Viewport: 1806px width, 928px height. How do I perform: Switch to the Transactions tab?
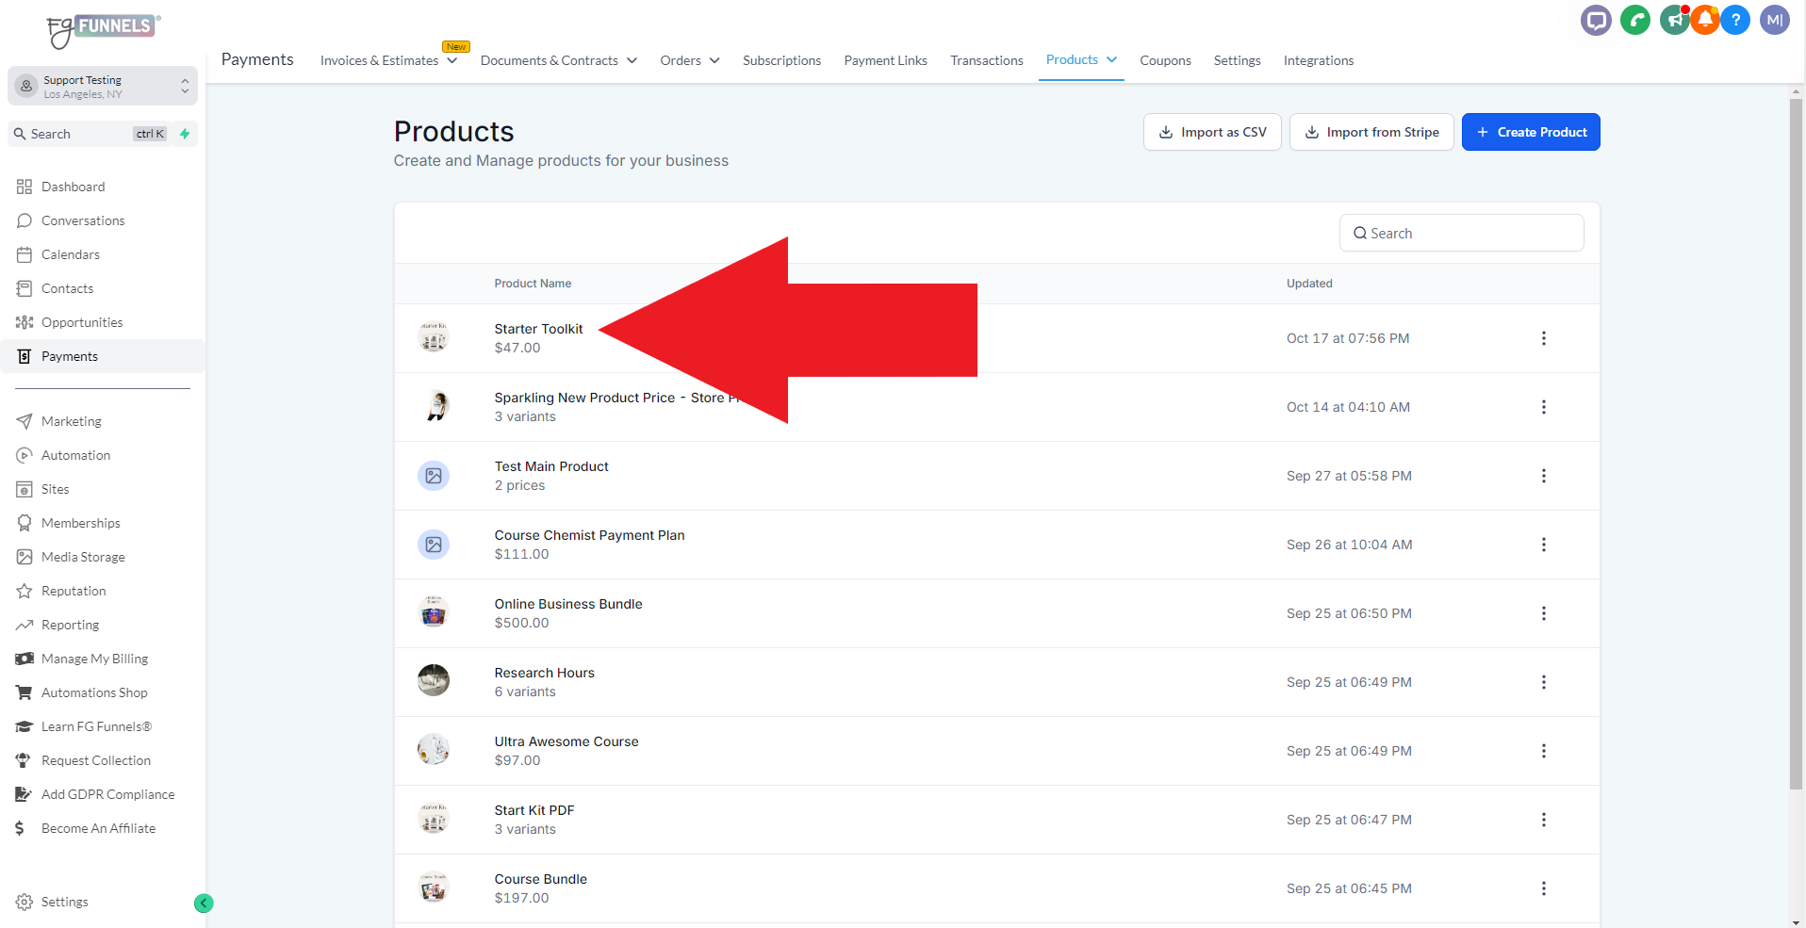click(986, 60)
